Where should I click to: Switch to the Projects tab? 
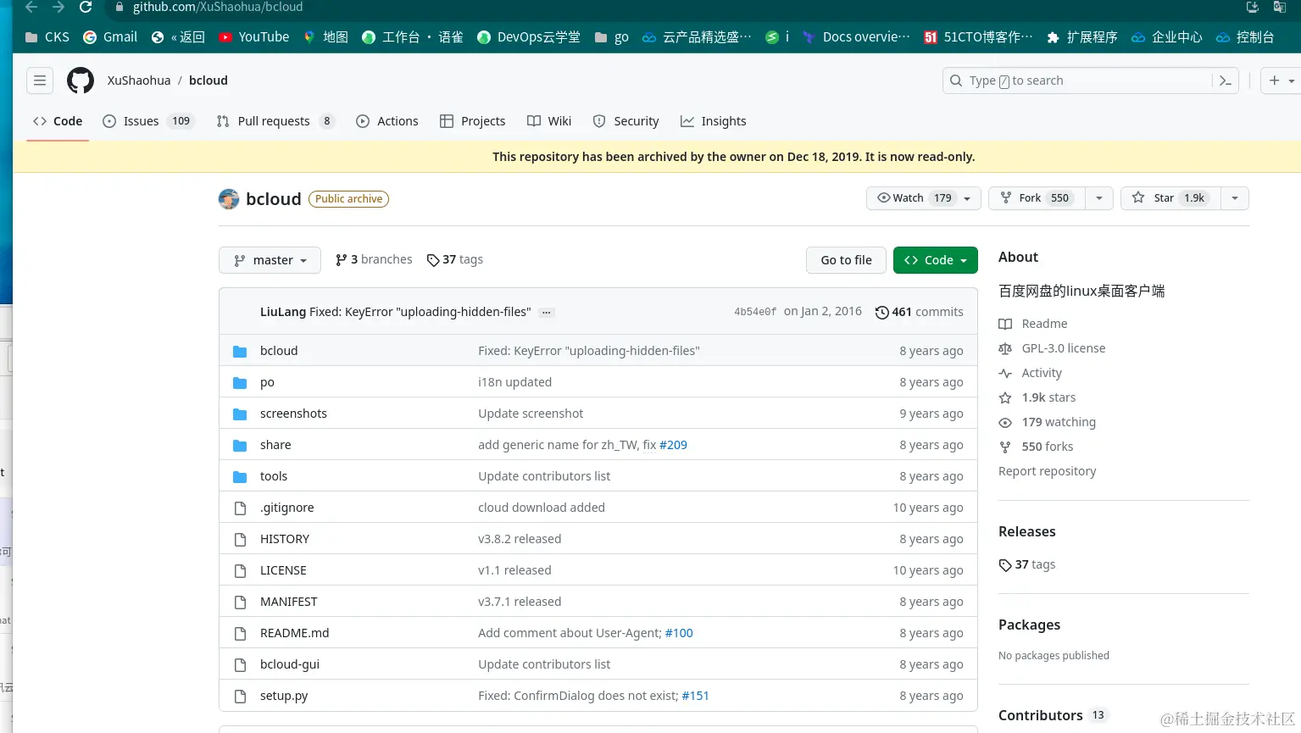point(473,121)
